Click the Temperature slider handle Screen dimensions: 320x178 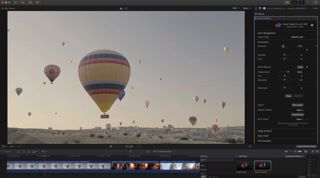(288, 72)
